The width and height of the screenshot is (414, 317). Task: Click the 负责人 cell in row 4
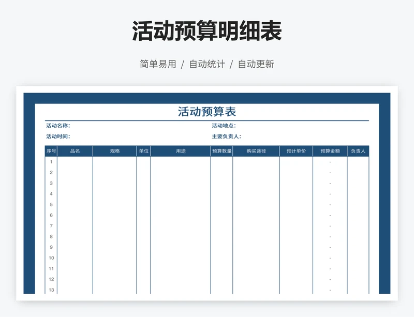[358, 194]
